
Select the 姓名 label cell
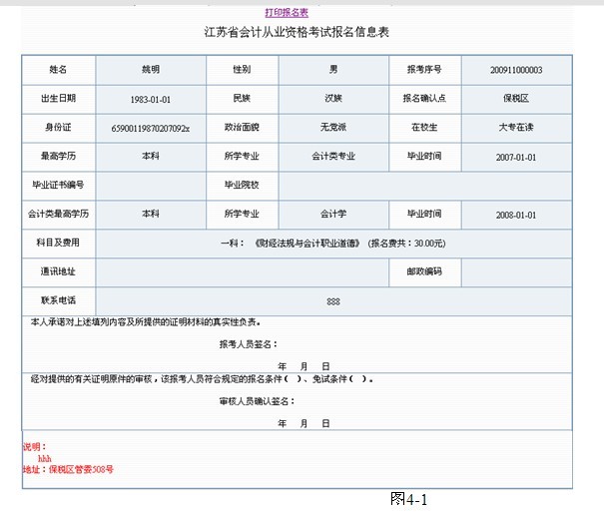click(58, 69)
